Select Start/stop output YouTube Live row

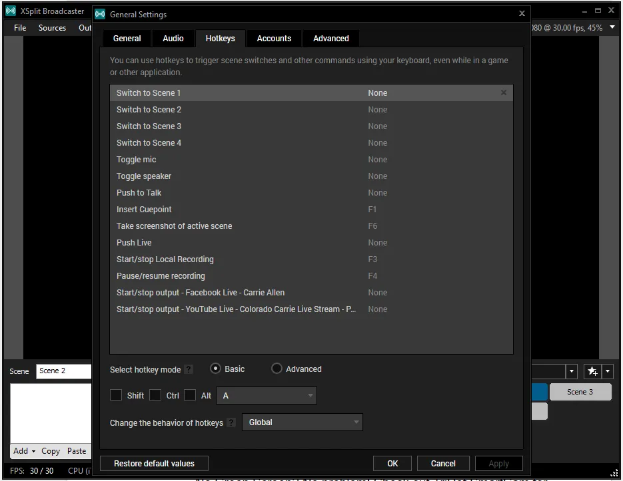pos(311,309)
